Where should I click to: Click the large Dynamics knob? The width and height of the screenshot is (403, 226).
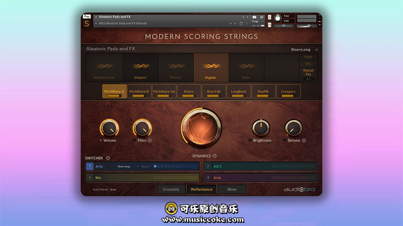point(201,128)
